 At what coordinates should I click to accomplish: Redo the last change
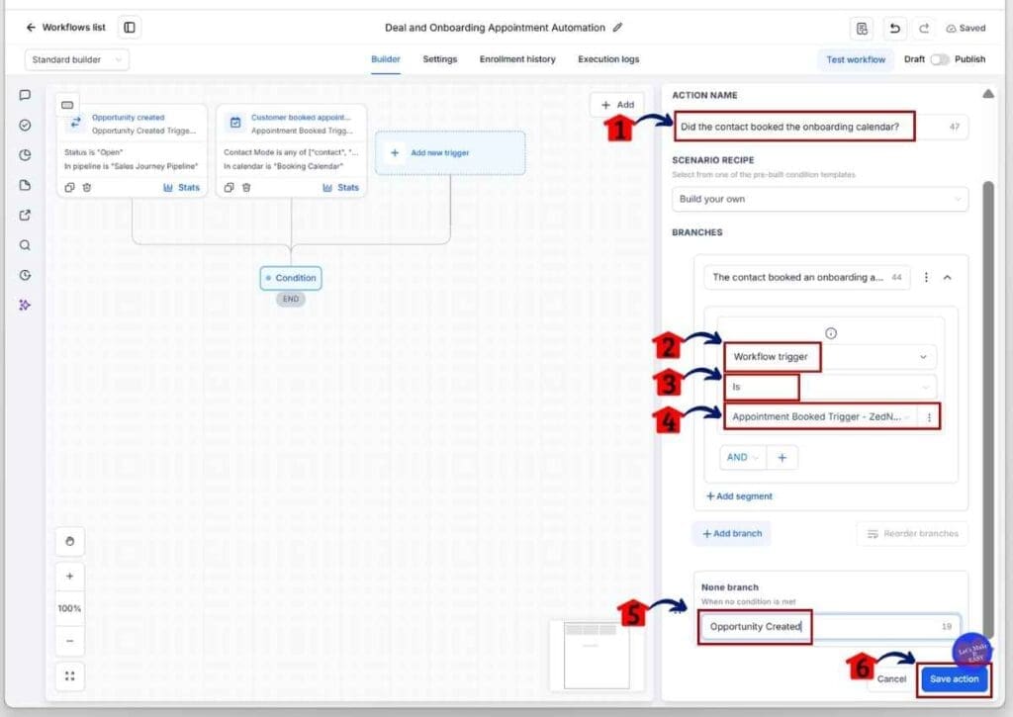[x=924, y=29]
